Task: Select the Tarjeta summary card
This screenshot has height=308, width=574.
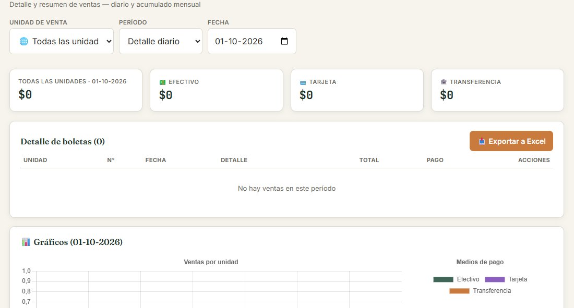Action: [357, 90]
